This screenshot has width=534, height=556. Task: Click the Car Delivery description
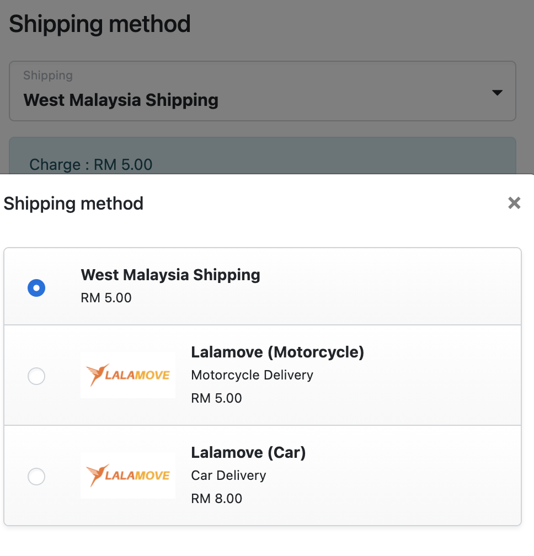pos(228,475)
